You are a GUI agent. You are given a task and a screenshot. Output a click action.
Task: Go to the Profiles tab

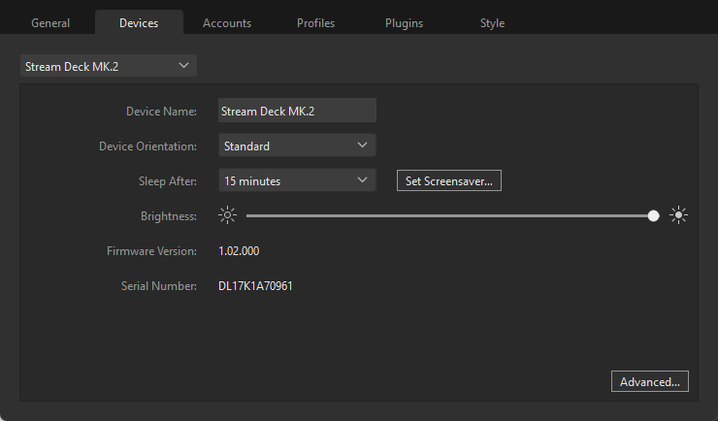coord(315,23)
